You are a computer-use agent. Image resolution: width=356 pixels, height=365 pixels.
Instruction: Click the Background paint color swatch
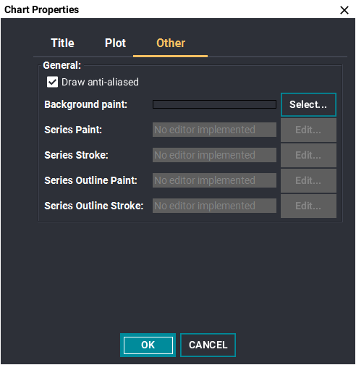coord(214,104)
